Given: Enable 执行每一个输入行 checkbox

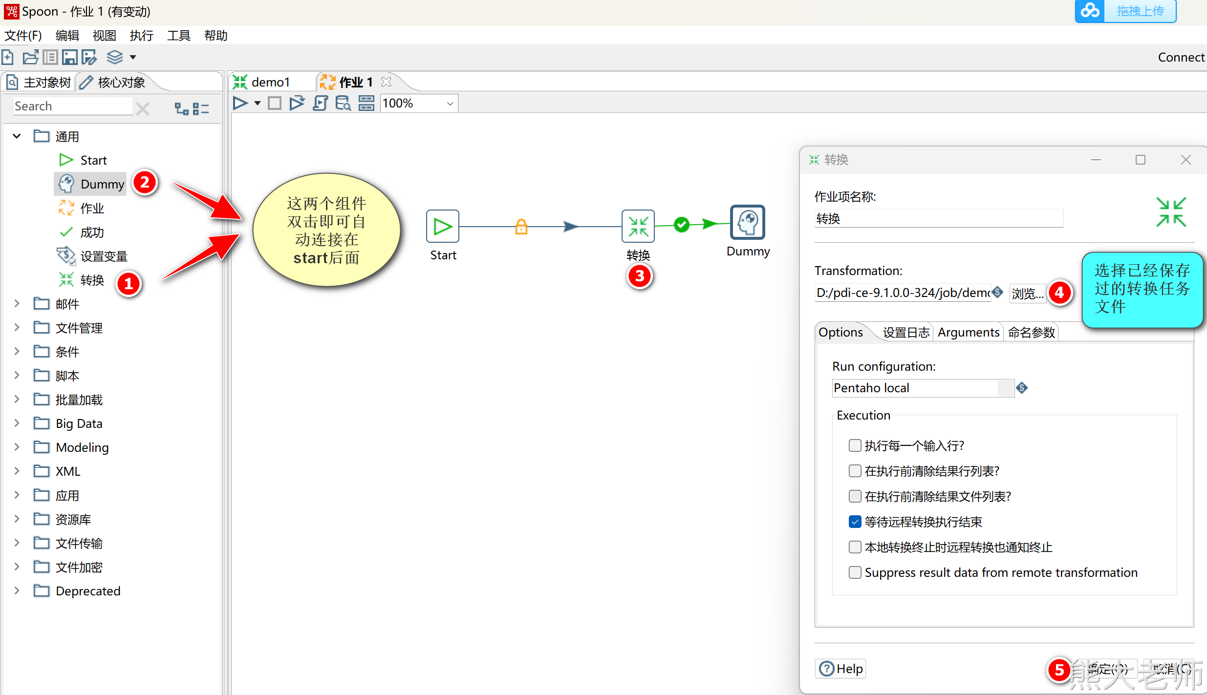Looking at the screenshot, I should click(855, 445).
